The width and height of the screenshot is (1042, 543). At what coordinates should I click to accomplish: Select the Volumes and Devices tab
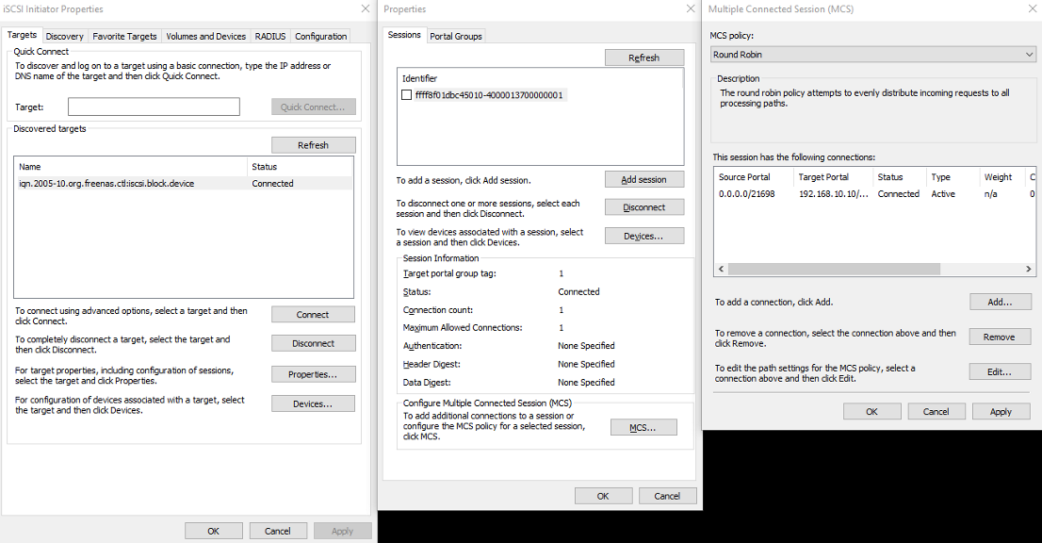point(205,36)
